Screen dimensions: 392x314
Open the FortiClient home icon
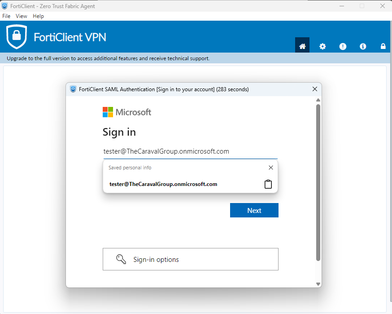pyautogui.click(x=302, y=46)
